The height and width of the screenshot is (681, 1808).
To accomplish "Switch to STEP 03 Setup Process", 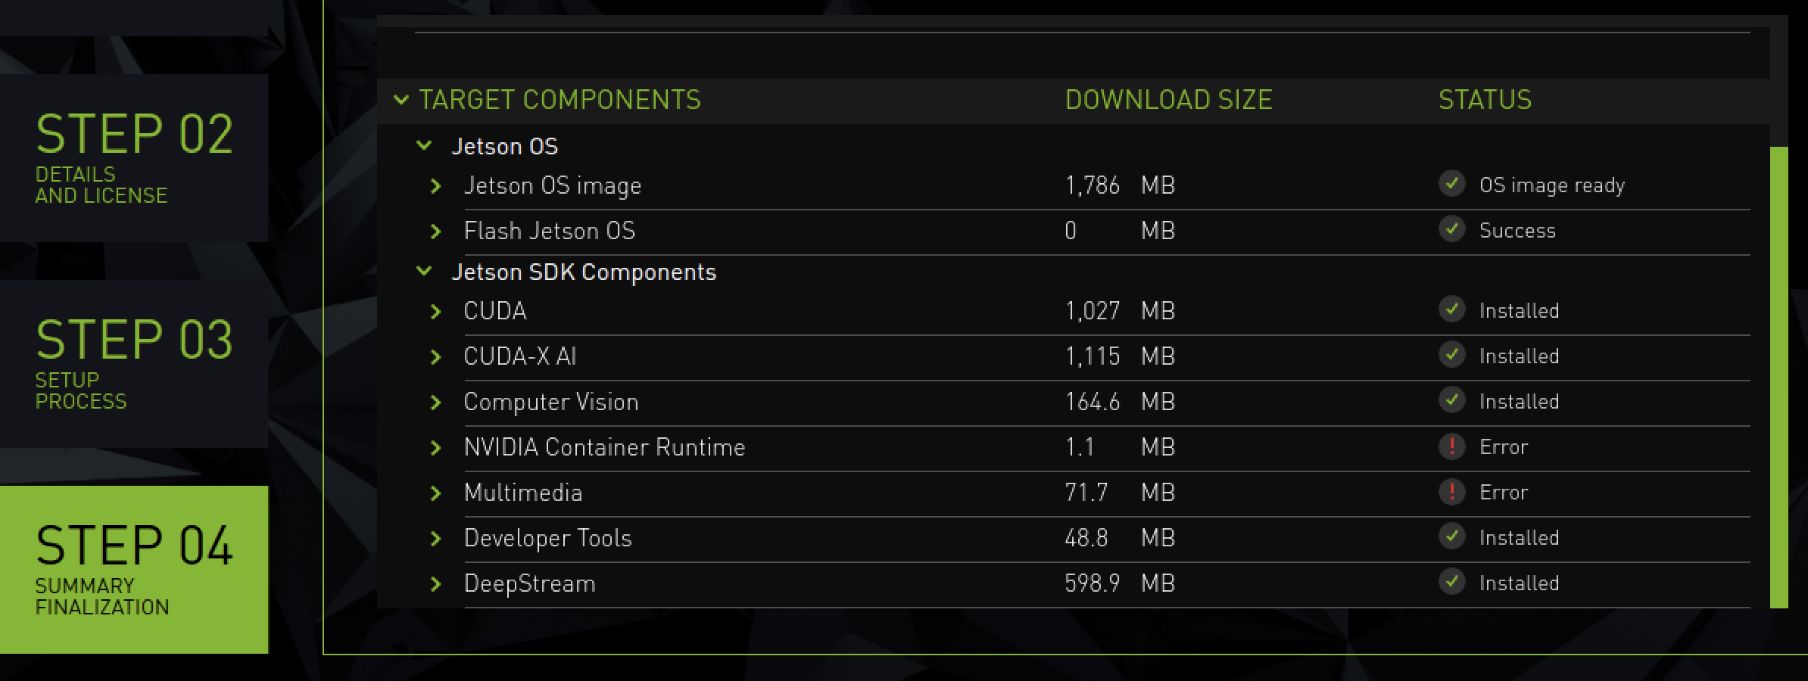I will tap(136, 363).
